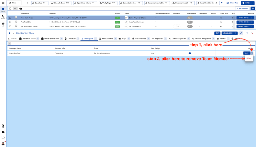Screen dimensions: 256x147
Task: Switch to the Trips tab
Action: (124, 38)
